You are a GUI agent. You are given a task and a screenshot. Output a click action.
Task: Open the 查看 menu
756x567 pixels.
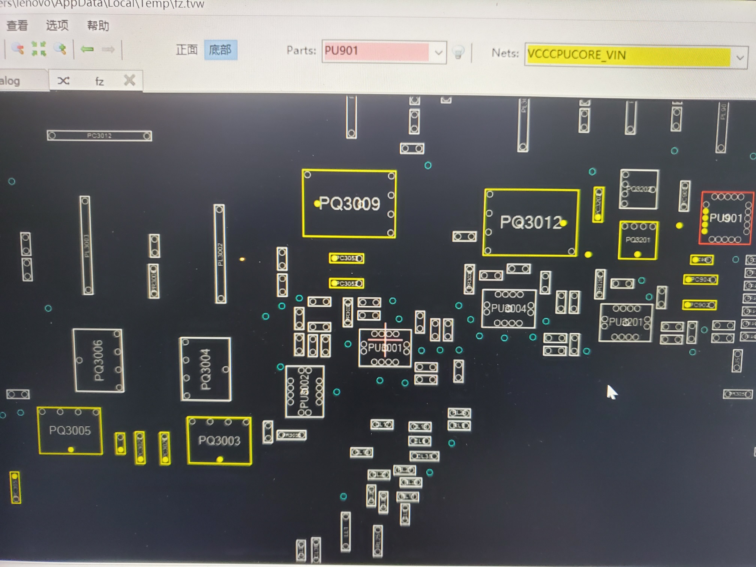tap(17, 25)
